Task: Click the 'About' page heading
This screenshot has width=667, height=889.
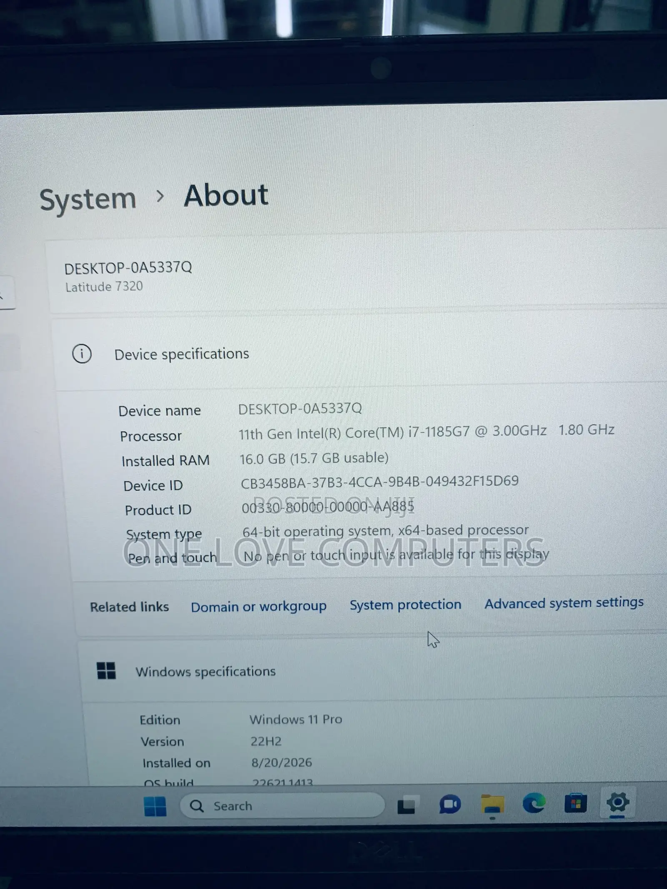Action: point(226,195)
